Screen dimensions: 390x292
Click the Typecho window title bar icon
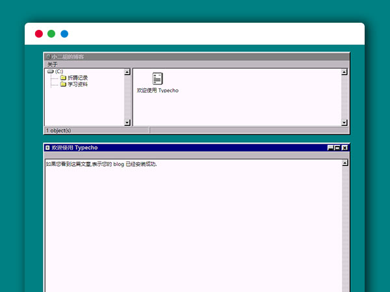pos(47,147)
